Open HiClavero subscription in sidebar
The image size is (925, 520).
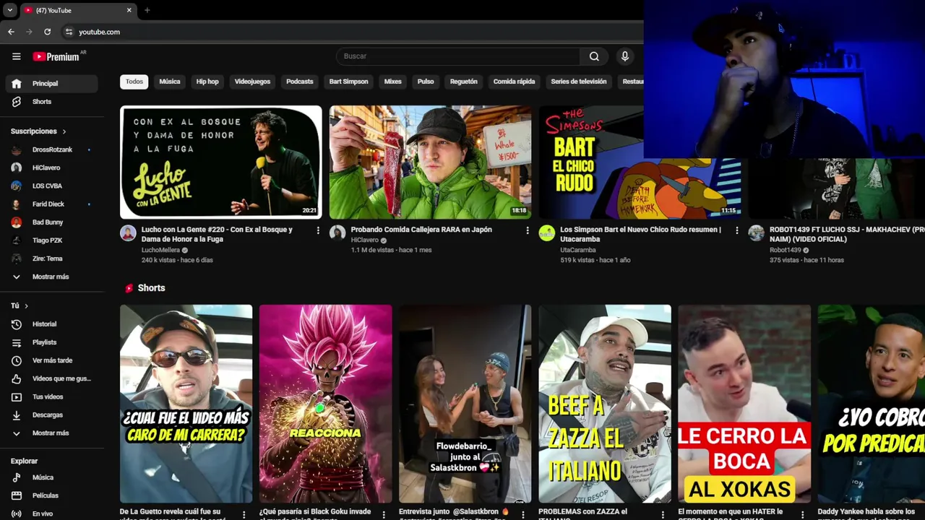tap(51, 168)
